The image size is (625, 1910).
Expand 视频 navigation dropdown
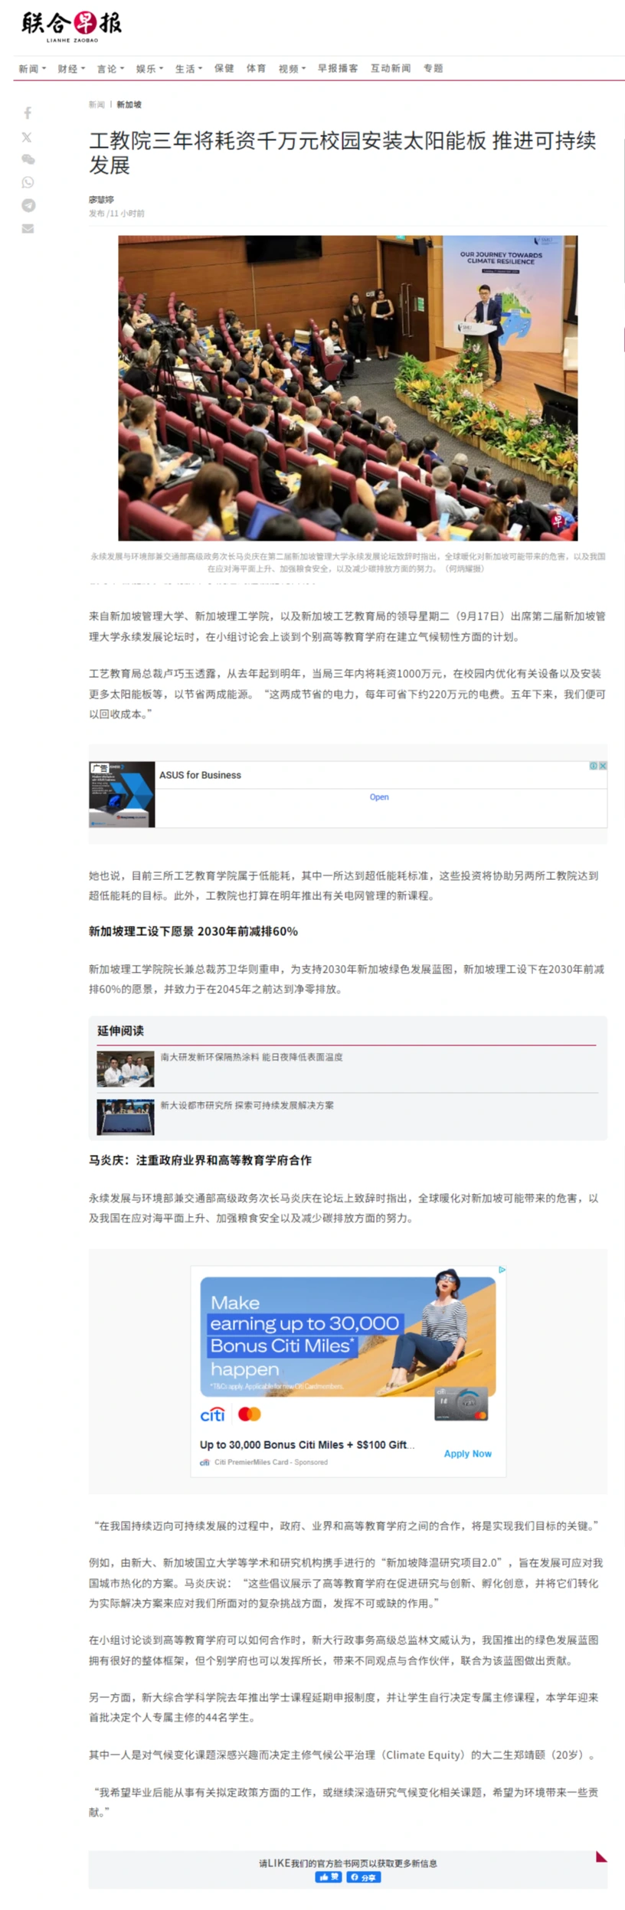tap(292, 69)
